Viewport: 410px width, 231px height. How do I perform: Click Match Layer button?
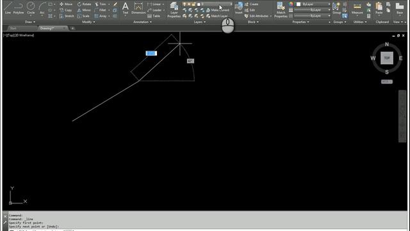tap(217, 16)
